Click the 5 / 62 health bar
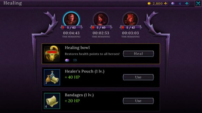Image resolution: width=202 pixels, height=113 pixels. [x=71, y=27]
